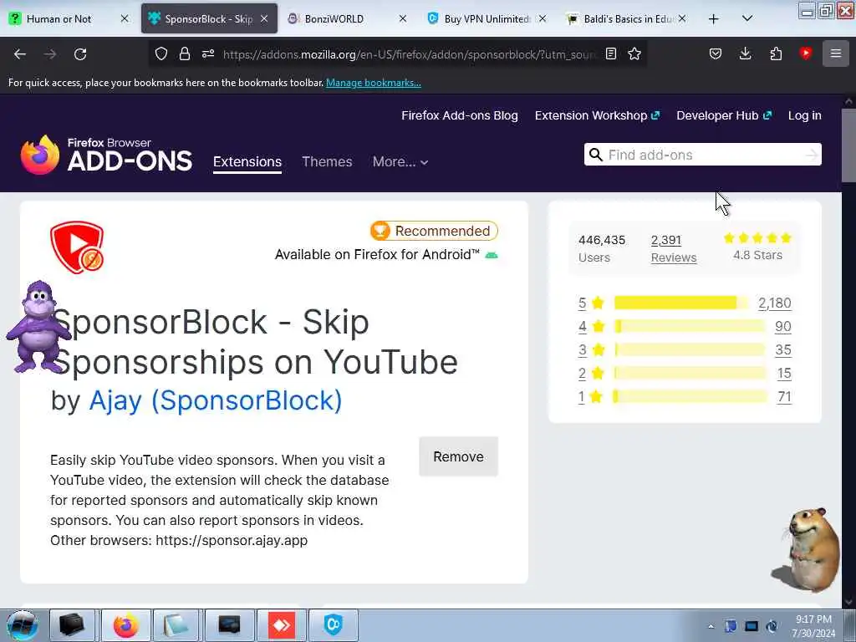Viewport: 856px width, 642px height.
Task: Click the page vertical scrollbar thumb
Action: [x=848, y=145]
